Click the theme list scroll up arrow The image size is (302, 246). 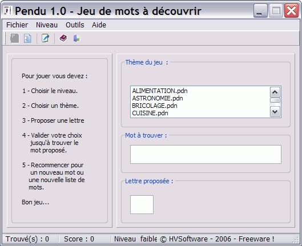click(x=275, y=92)
